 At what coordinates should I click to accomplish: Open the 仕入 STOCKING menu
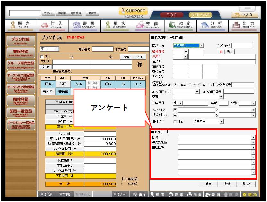(x=53, y=25)
